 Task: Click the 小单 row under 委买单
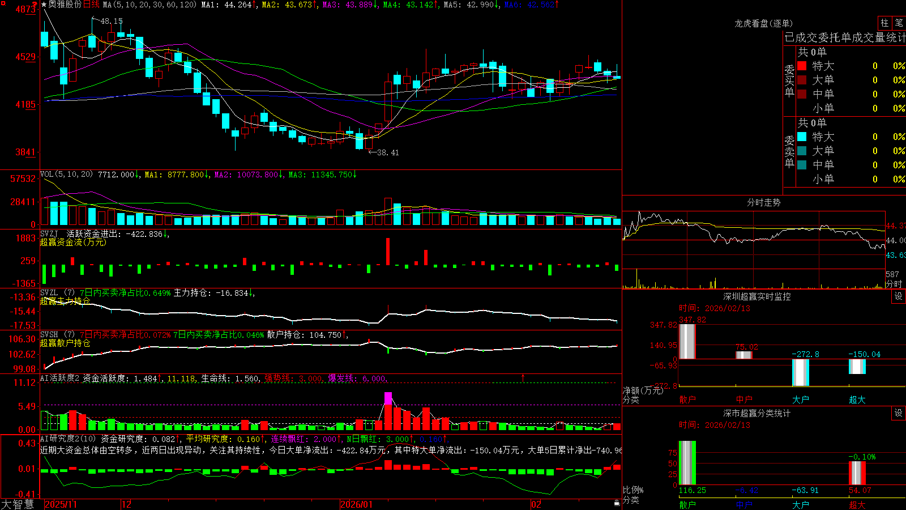(851, 108)
